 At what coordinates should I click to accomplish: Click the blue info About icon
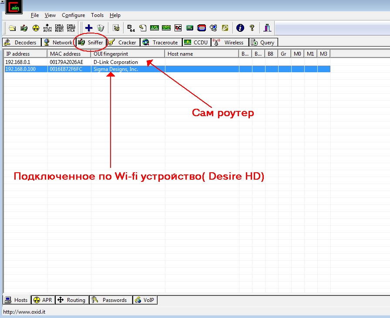click(240, 28)
